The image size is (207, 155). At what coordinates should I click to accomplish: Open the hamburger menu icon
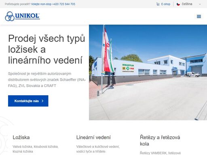click(x=199, y=17)
